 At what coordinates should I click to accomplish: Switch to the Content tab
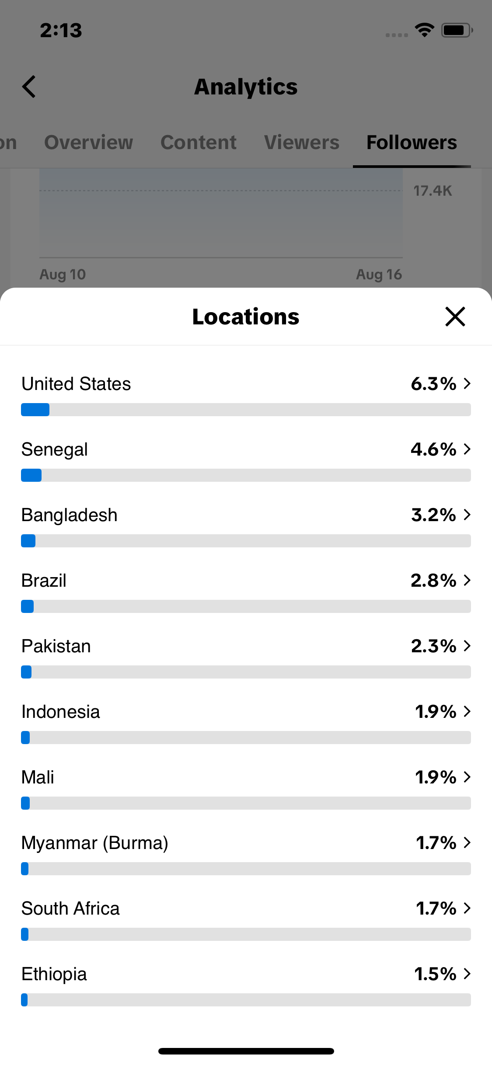[199, 143]
